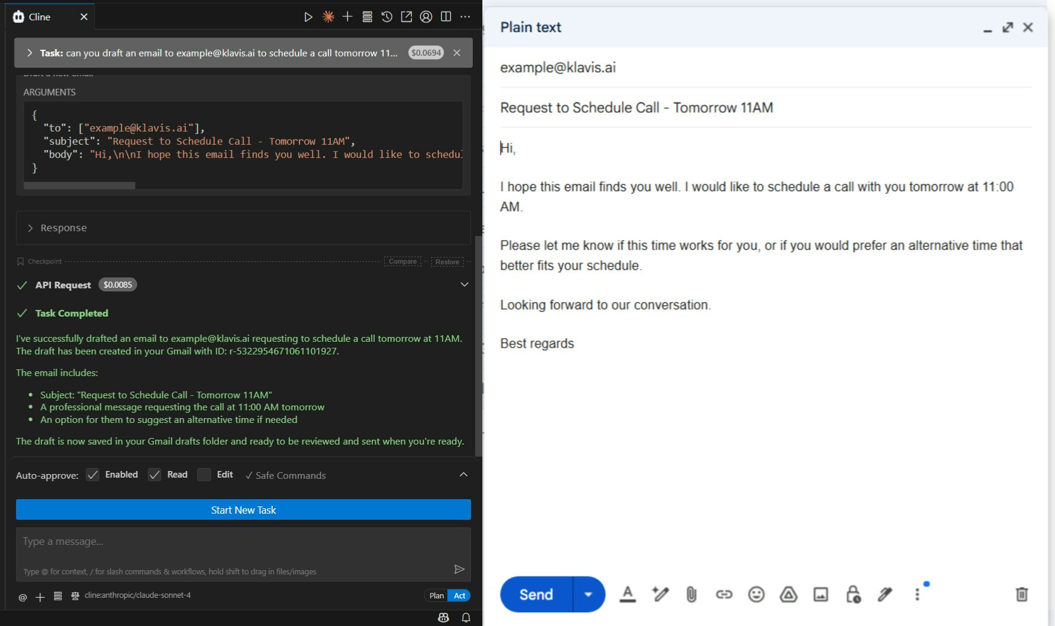The height and width of the screenshot is (626, 1055).
Task: Click the email subject line field
Action: pyautogui.click(x=766, y=108)
